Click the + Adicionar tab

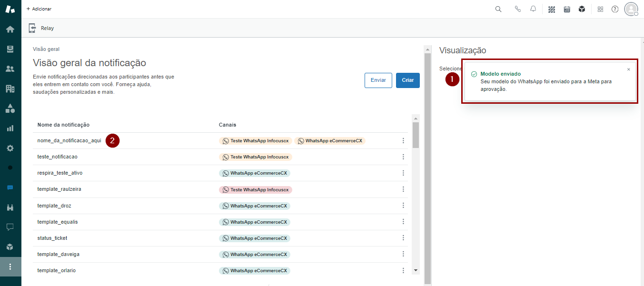tap(39, 9)
